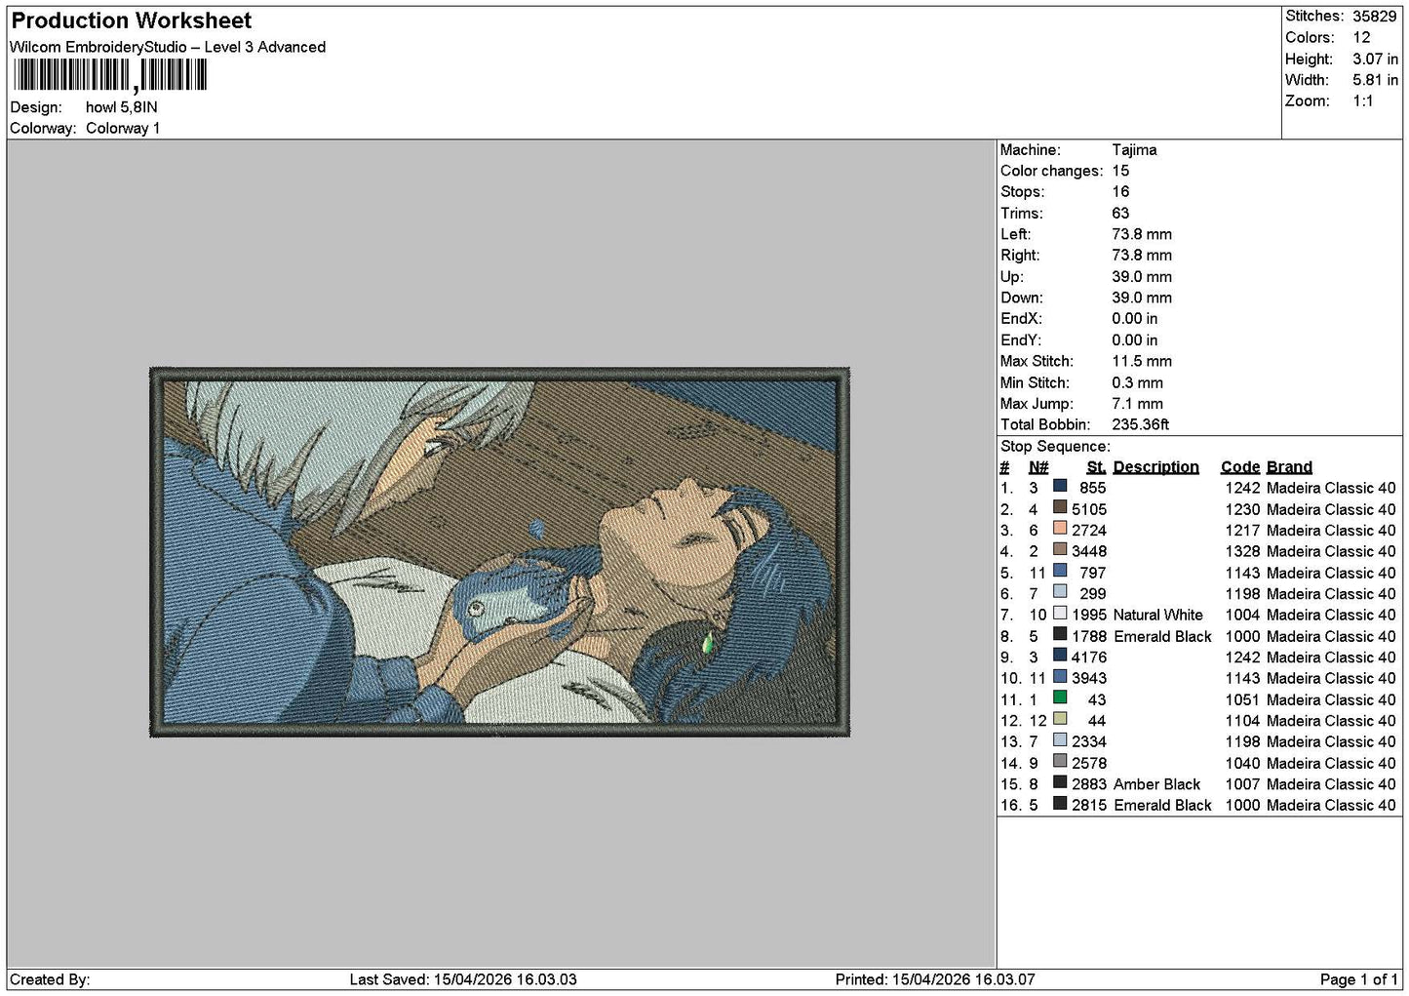
Task: Select the 'Left:' label
Action: [x=1015, y=234]
